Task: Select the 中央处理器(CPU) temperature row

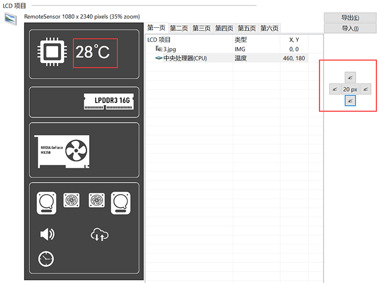Action: [185, 58]
